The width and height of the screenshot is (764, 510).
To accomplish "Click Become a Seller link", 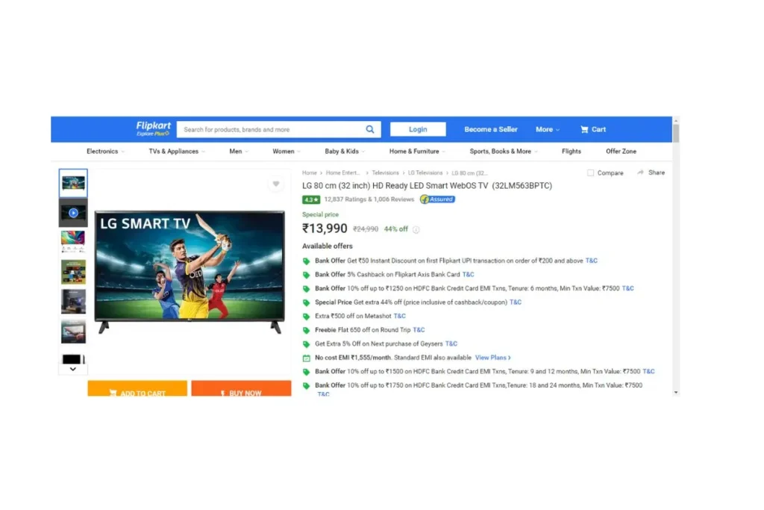I will coord(491,129).
